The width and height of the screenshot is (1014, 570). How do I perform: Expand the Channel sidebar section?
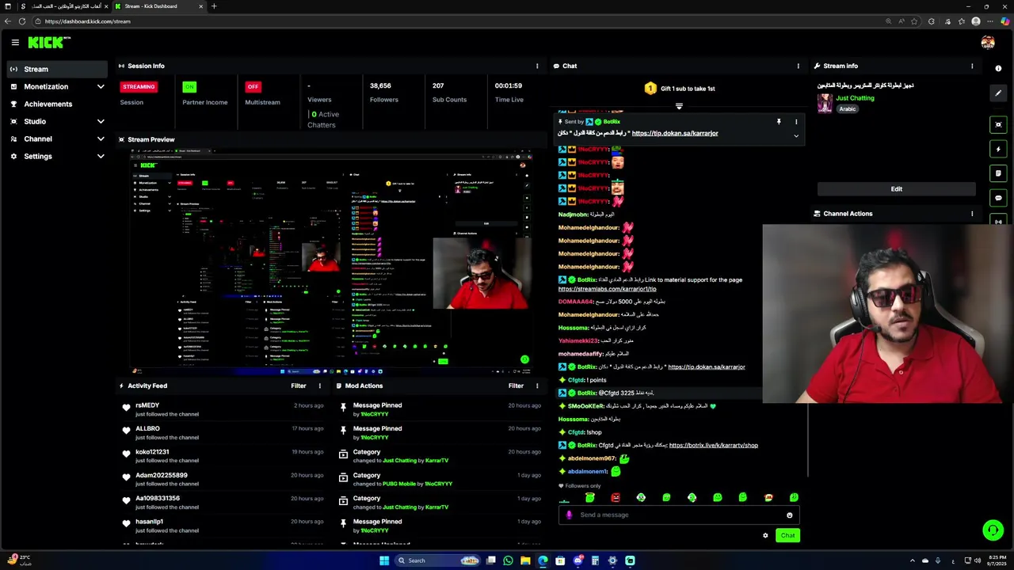click(101, 139)
